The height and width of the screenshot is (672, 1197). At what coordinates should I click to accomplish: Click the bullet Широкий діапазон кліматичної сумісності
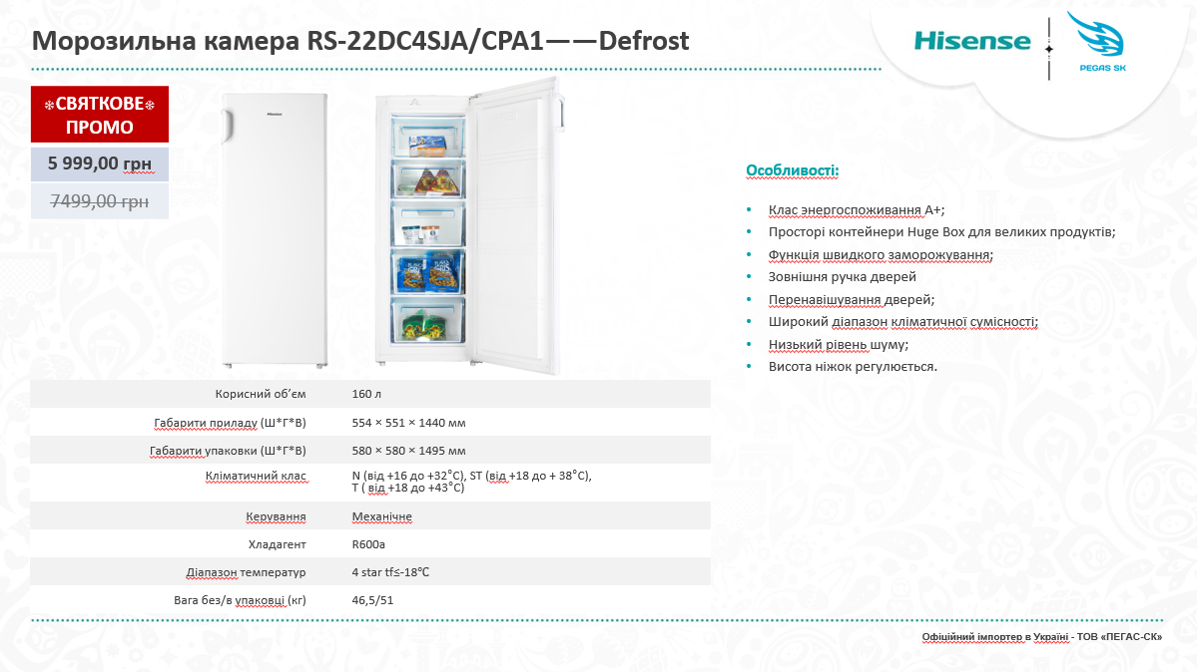click(903, 322)
